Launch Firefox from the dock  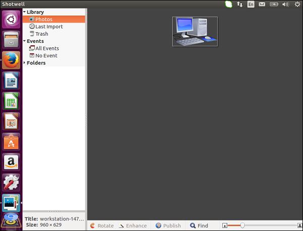tap(11, 60)
